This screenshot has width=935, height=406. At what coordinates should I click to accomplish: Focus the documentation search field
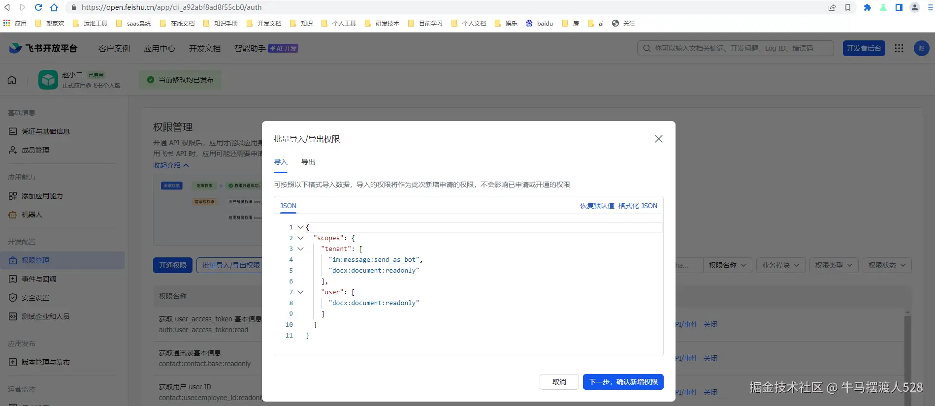[736, 48]
